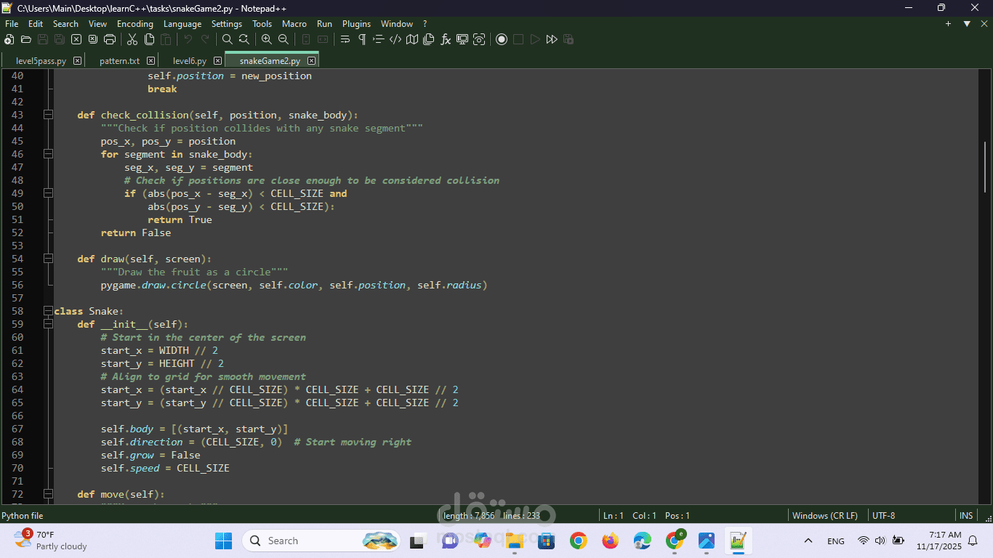Close the level6.py tab
Image resolution: width=993 pixels, height=558 pixels.
(x=217, y=61)
